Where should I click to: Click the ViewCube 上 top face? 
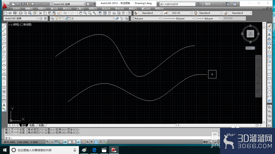coord(250,34)
